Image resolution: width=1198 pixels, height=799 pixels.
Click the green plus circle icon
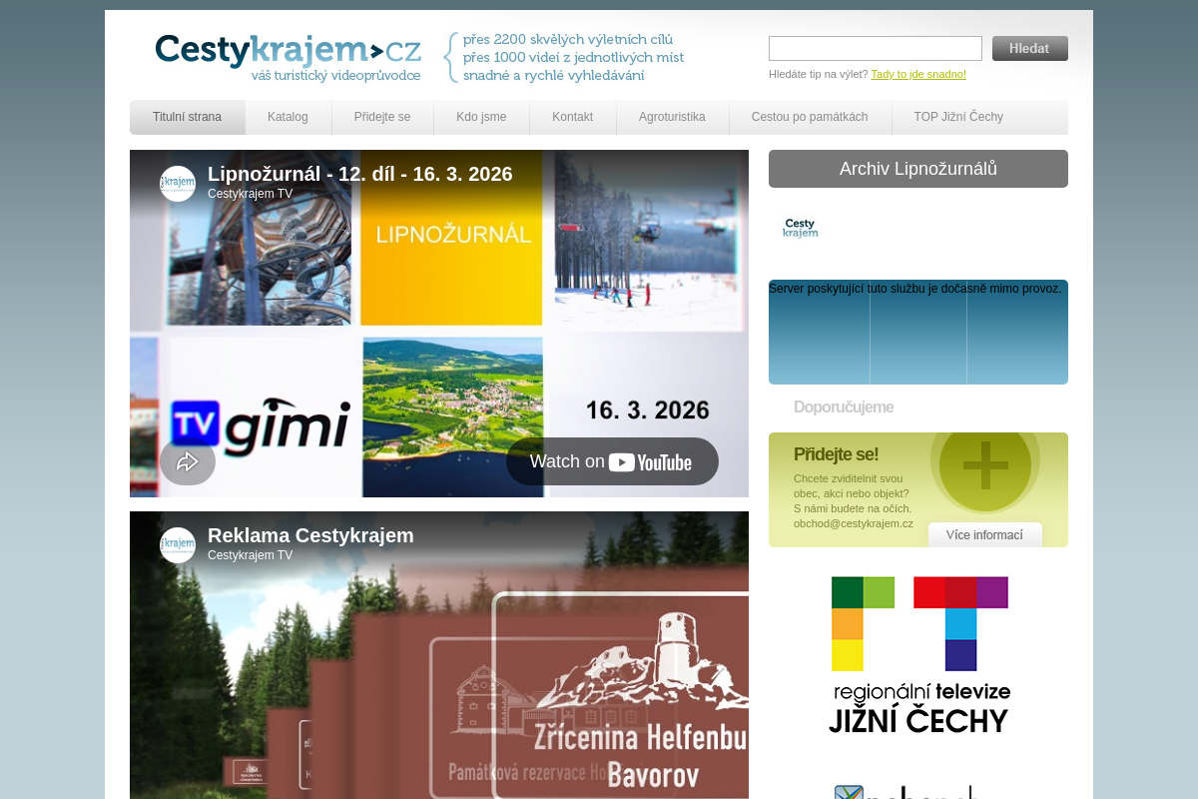point(985,465)
